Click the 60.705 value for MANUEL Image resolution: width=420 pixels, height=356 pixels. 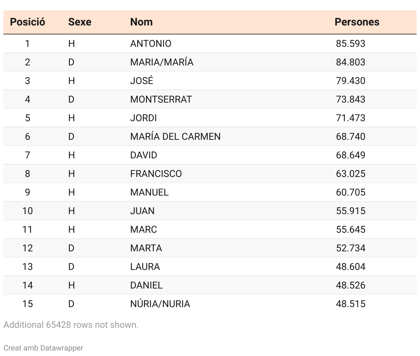(350, 192)
